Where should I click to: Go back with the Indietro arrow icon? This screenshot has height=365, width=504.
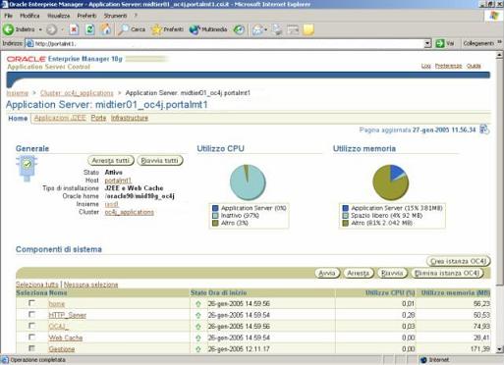8,29
